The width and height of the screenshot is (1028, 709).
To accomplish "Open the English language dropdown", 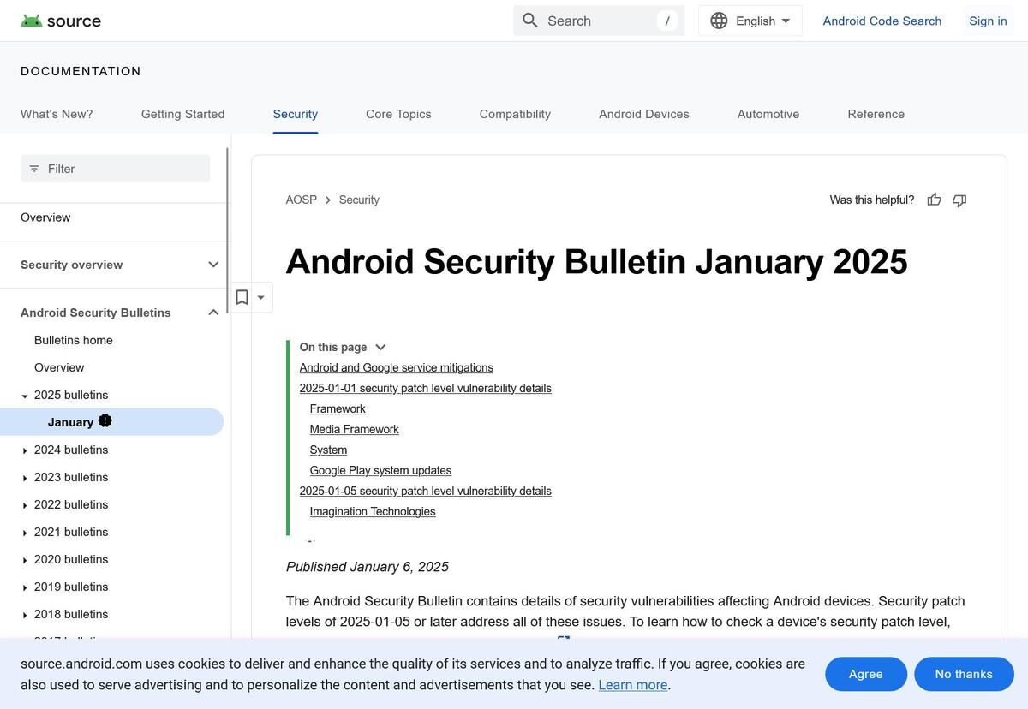I will [750, 21].
